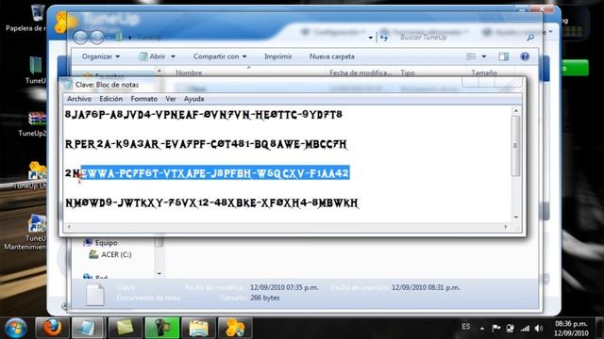The width and height of the screenshot is (604, 339).
Task: Click the navigation pane scroll down arrow
Action: (159, 274)
